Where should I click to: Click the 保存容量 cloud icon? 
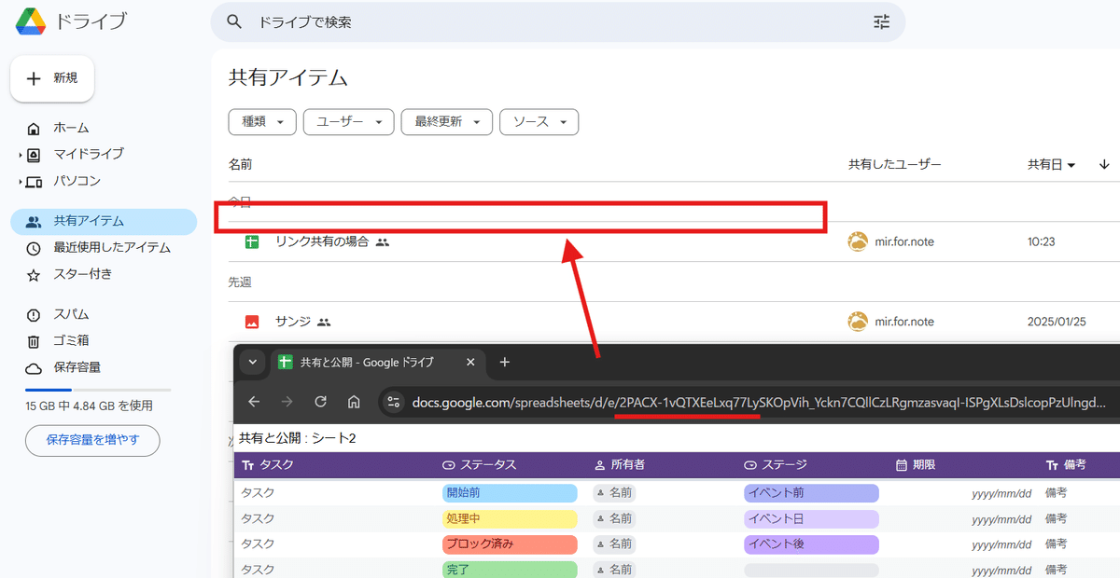pyautogui.click(x=34, y=368)
